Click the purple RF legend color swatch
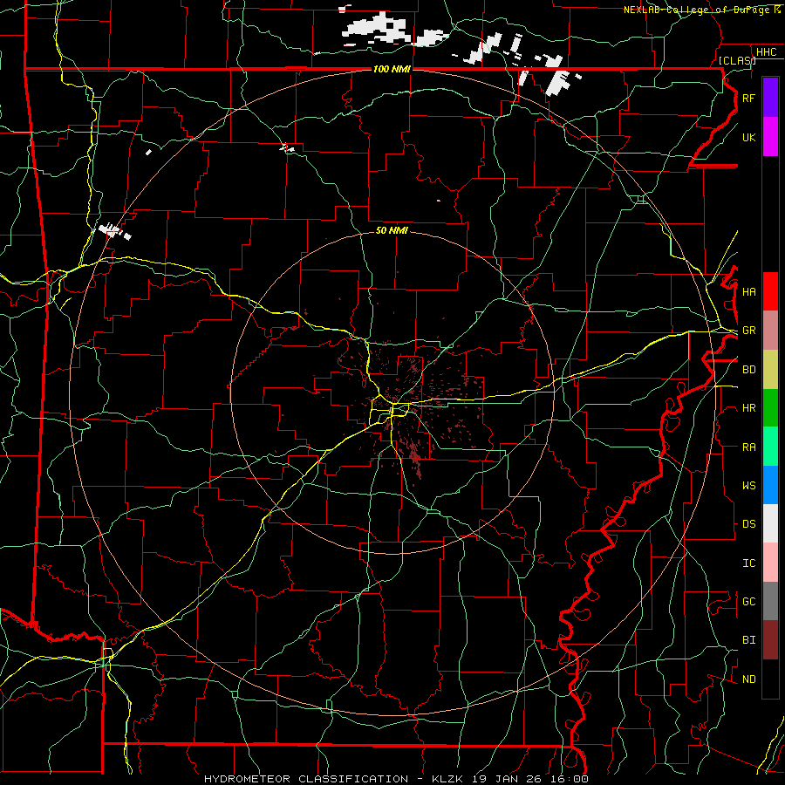 (770, 98)
